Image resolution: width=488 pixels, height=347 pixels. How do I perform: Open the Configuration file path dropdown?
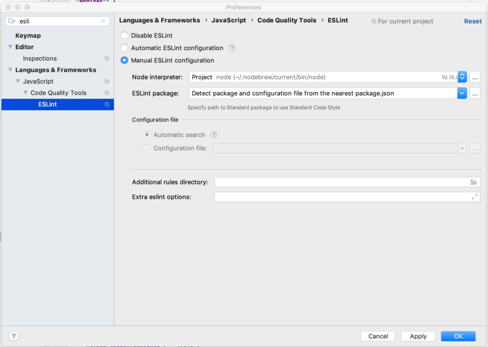click(x=462, y=148)
